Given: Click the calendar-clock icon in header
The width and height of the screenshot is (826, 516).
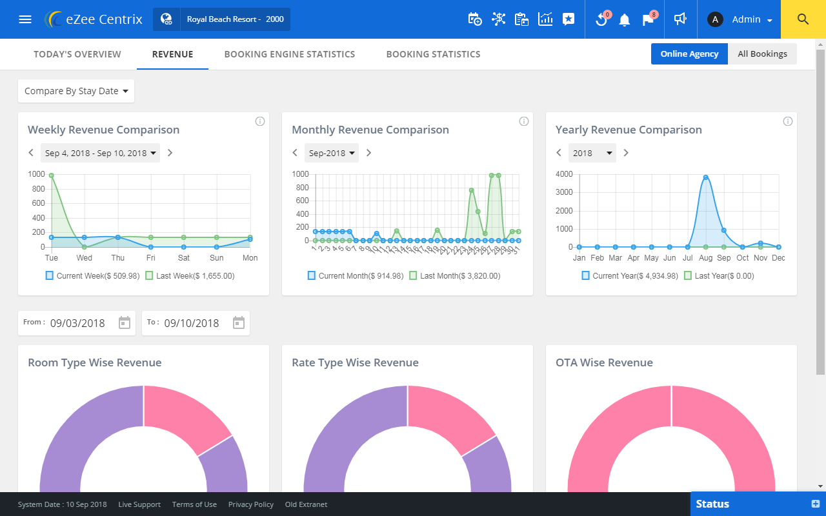Looking at the screenshot, I should (474, 19).
